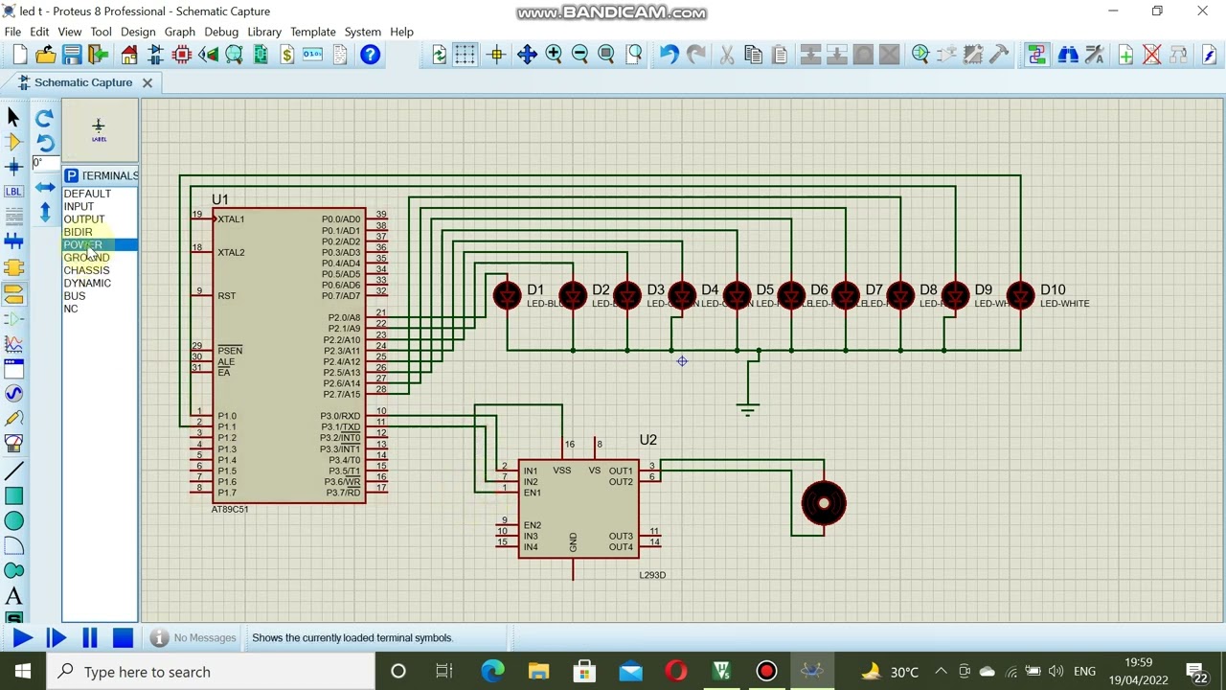Open an existing project with the folder icon
This screenshot has width=1226, height=690.
[45, 55]
